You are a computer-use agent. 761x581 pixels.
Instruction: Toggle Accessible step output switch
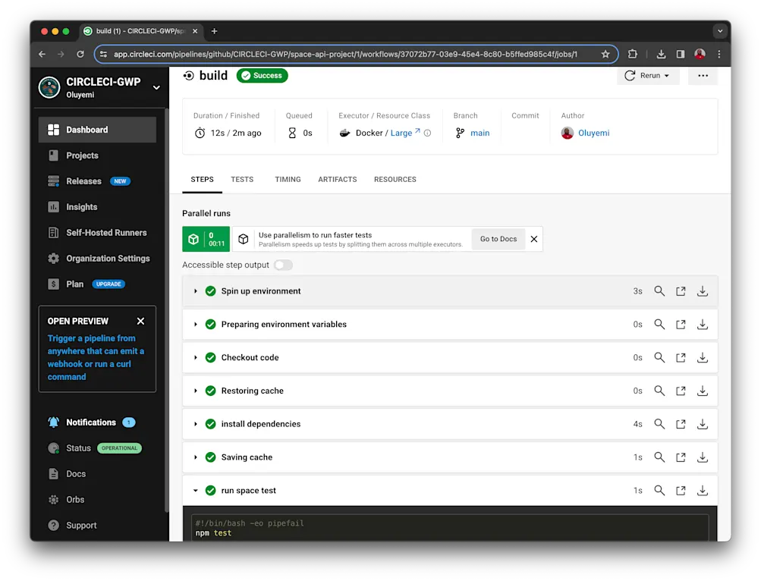(x=283, y=265)
